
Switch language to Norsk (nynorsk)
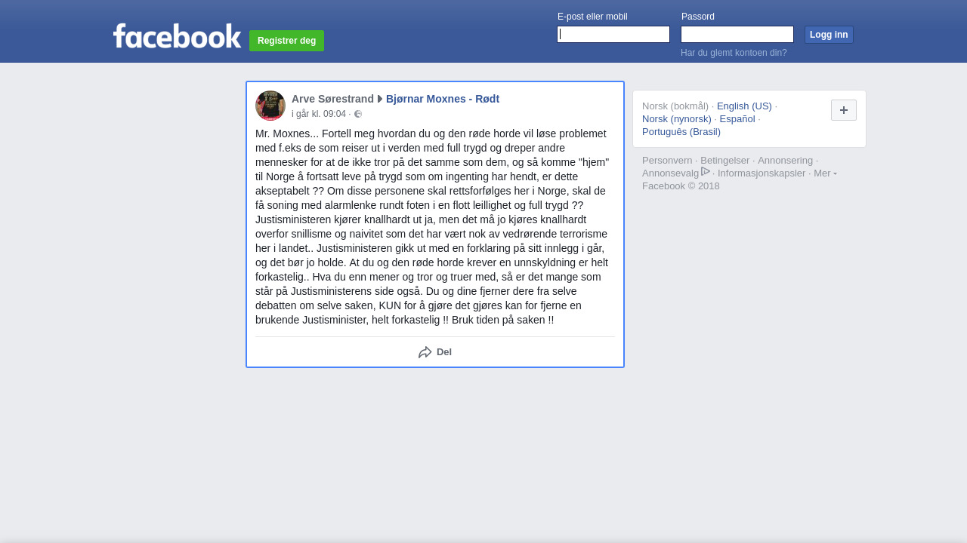click(x=677, y=118)
